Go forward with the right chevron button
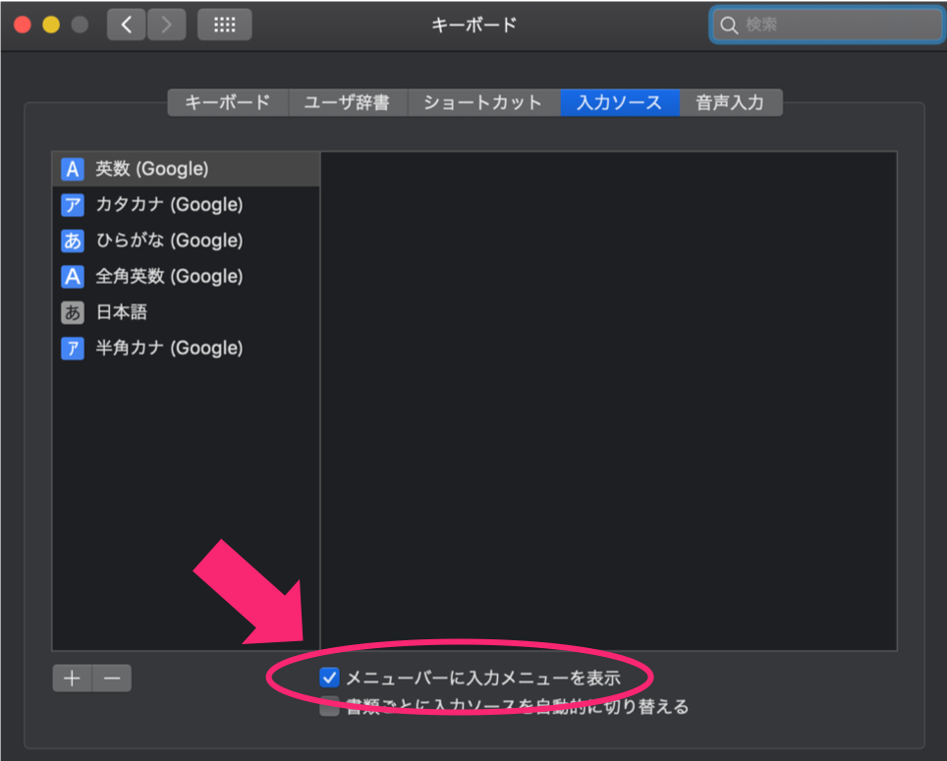Viewport: 947px width, 761px height. coord(166,25)
